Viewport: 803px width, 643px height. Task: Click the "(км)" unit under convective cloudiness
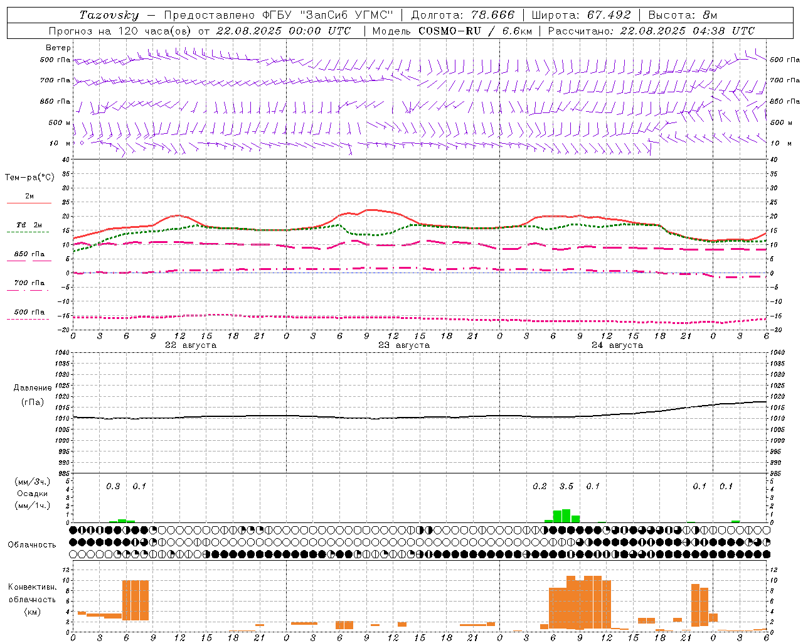33,612
